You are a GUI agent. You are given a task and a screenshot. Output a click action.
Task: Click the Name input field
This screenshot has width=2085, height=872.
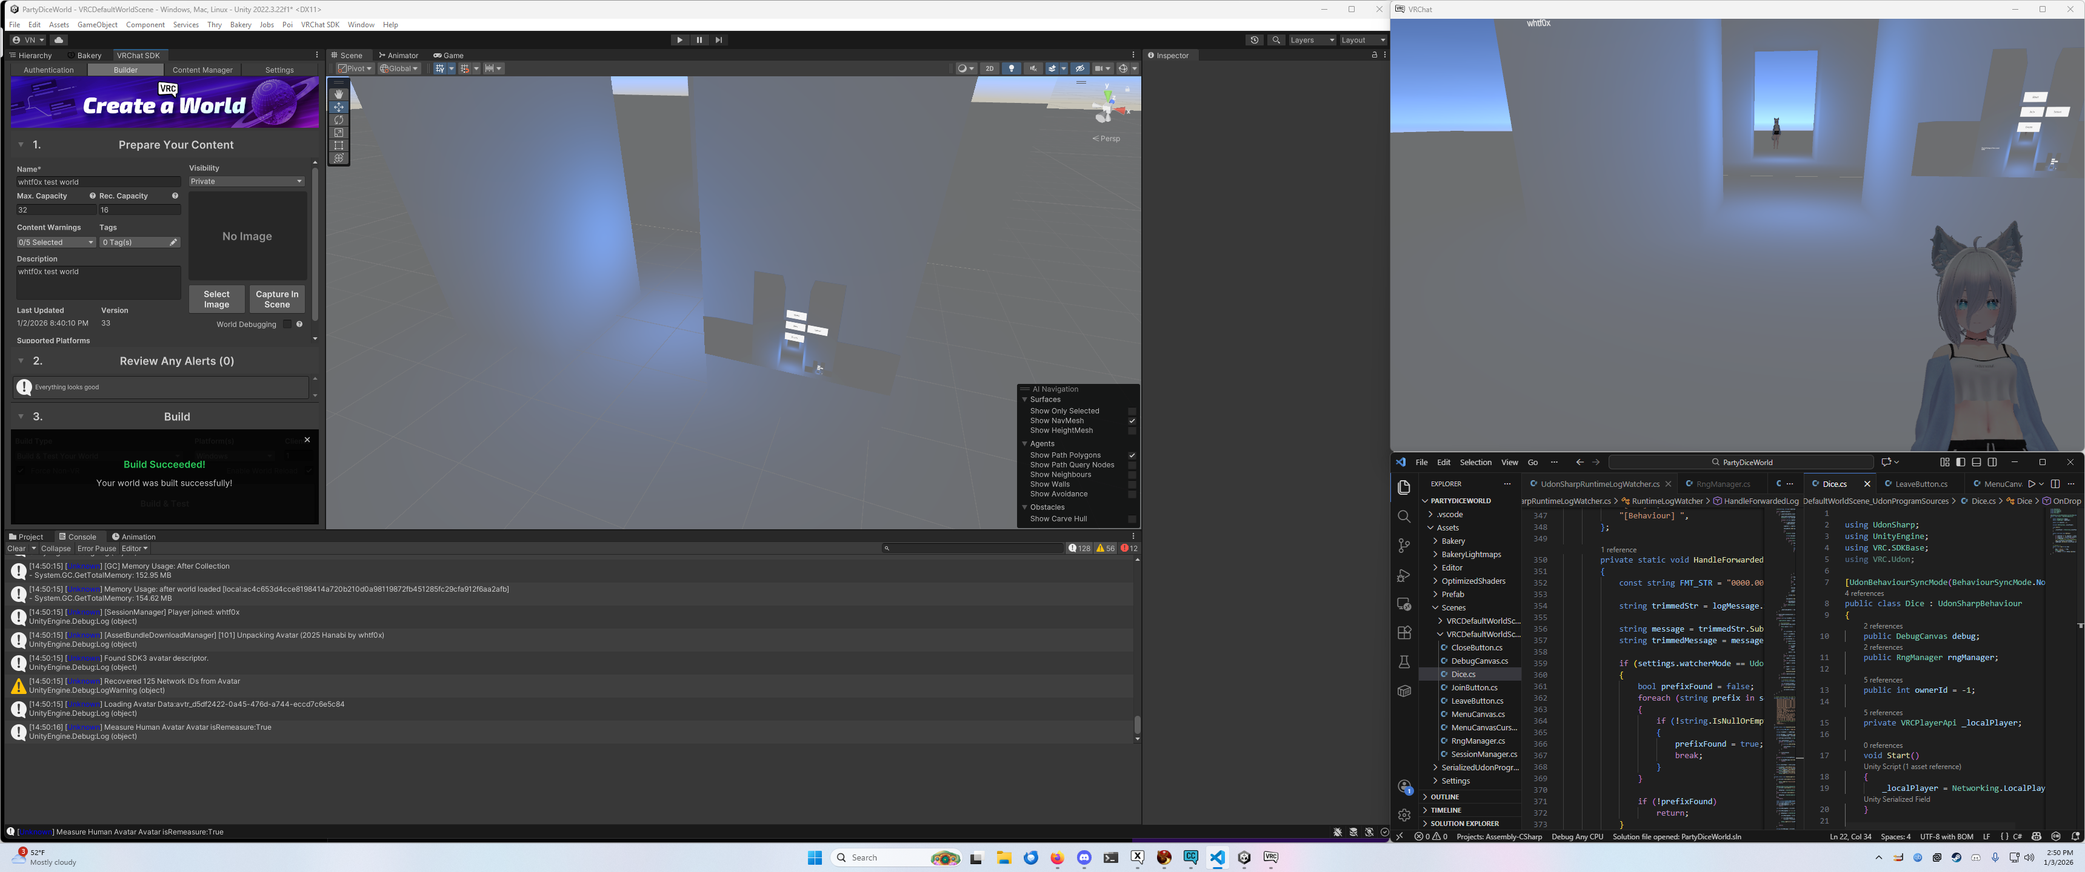(x=98, y=182)
